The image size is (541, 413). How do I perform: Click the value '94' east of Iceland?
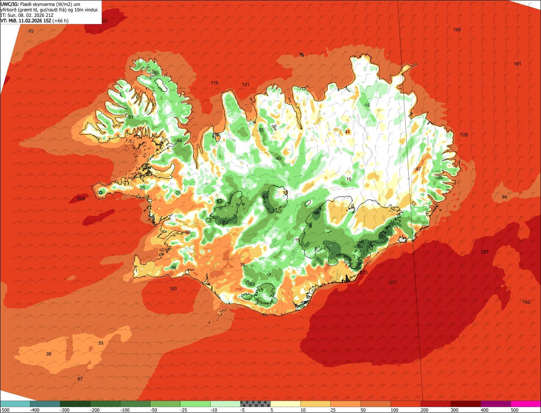504,197
